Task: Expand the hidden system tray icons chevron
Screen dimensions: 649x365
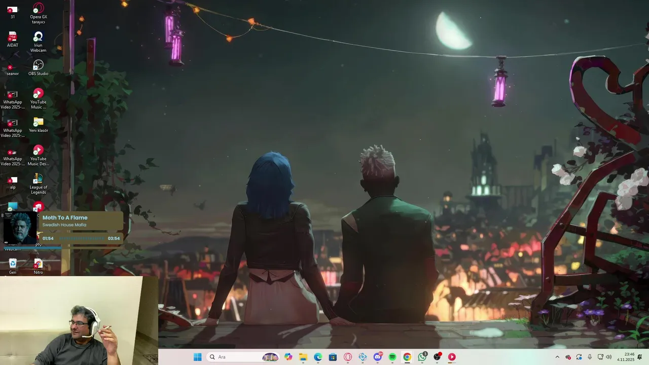Action: click(x=557, y=357)
